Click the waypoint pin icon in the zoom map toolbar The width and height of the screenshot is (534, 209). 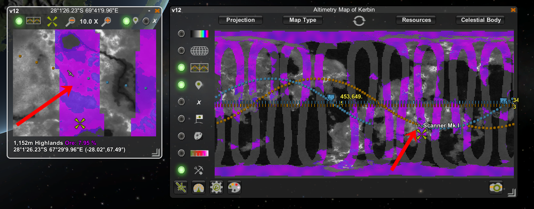(x=136, y=21)
